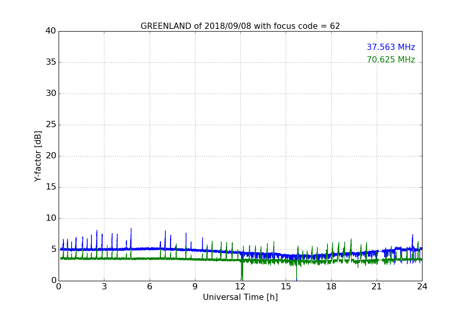The height and width of the screenshot is (312, 469).
Task: Click the Y-factor [dB] axis label
Action: 38,156
